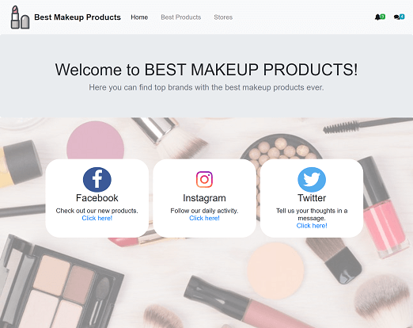
Task: Open the Best Products menu item
Action: click(181, 17)
